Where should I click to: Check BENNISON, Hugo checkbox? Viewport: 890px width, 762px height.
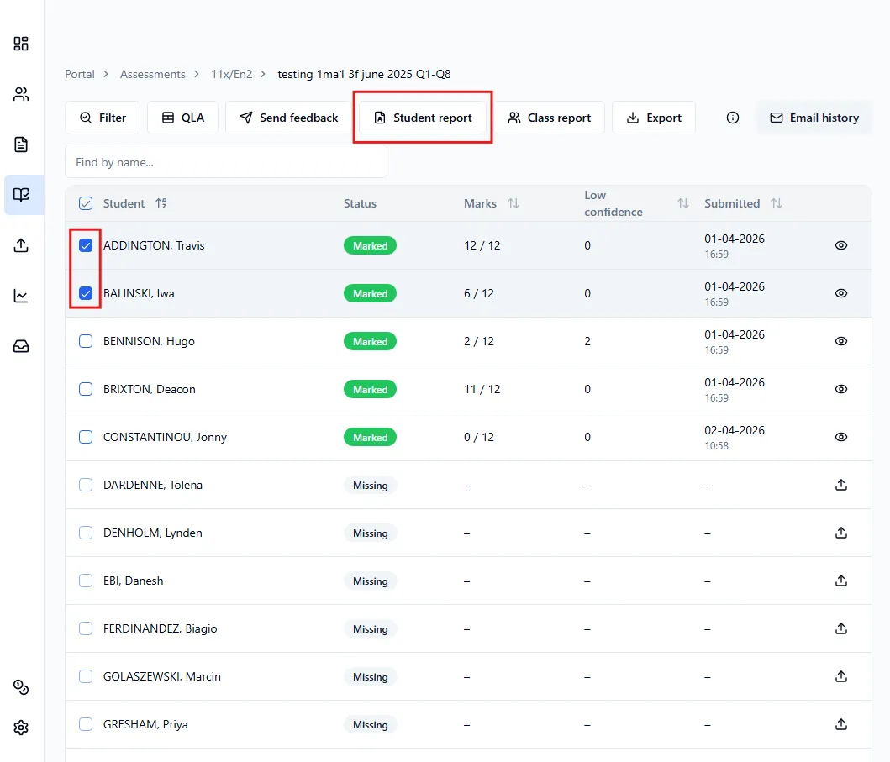[x=86, y=341]
